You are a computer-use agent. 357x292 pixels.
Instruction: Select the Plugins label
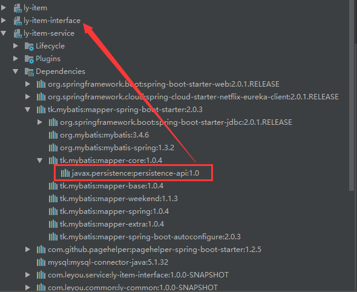48,59
